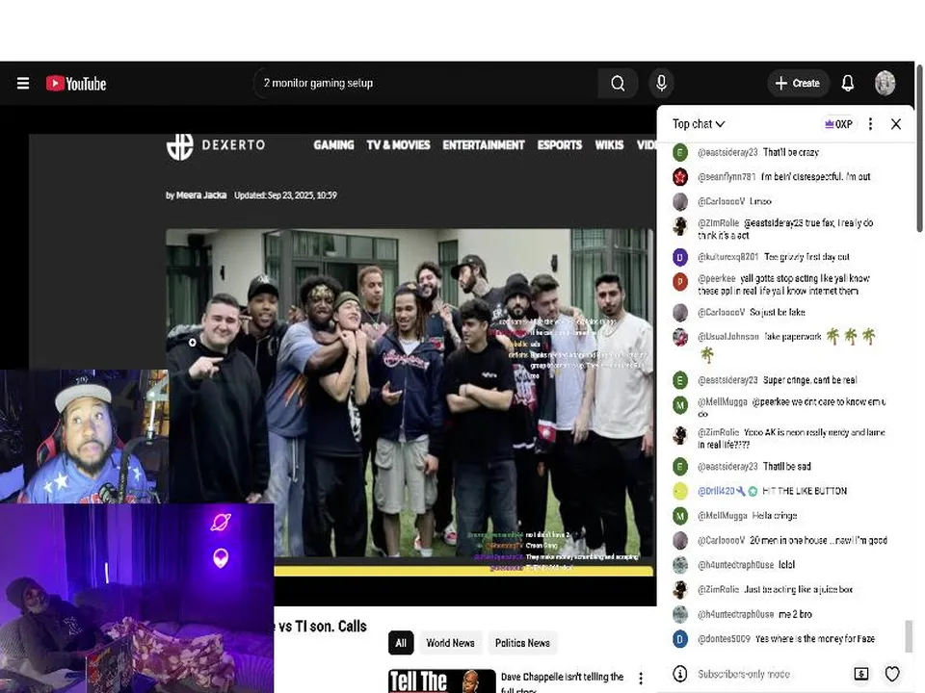Viewport: 925px width, 693px height.
Task: Click GAMING in Dexerto nav
Action: pos(334,145)
